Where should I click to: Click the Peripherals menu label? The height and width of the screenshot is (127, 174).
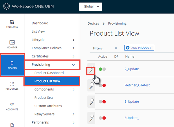[40, 122]
